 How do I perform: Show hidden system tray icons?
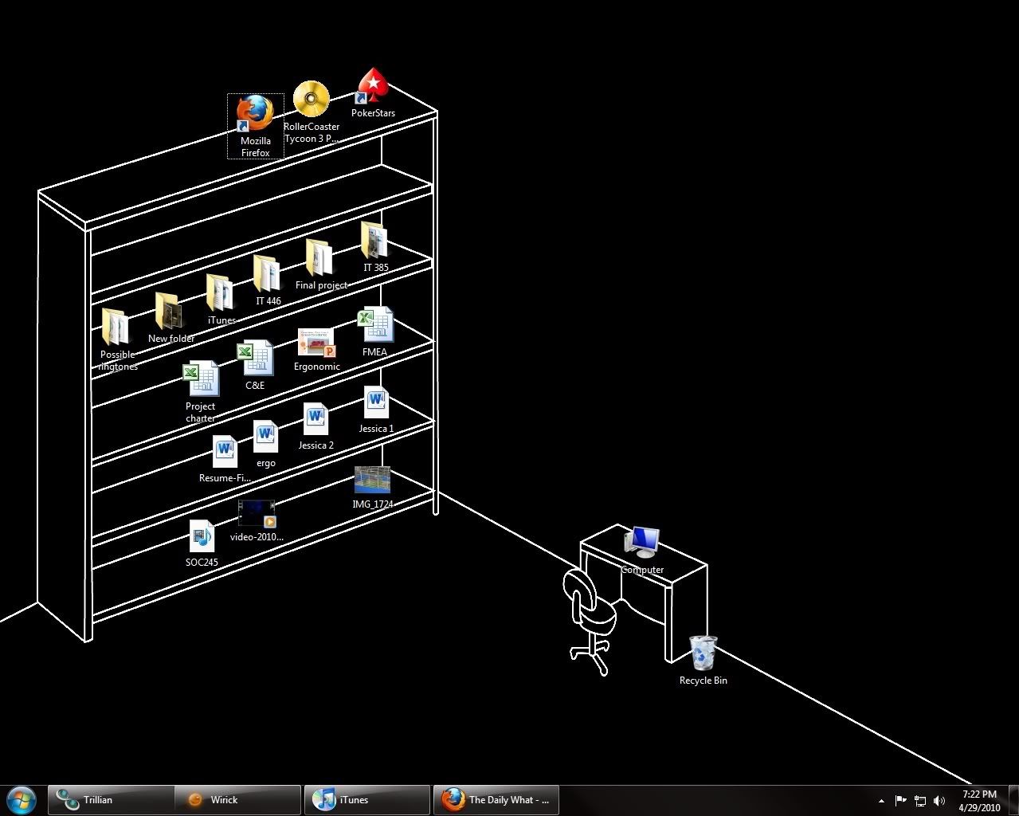881,801
